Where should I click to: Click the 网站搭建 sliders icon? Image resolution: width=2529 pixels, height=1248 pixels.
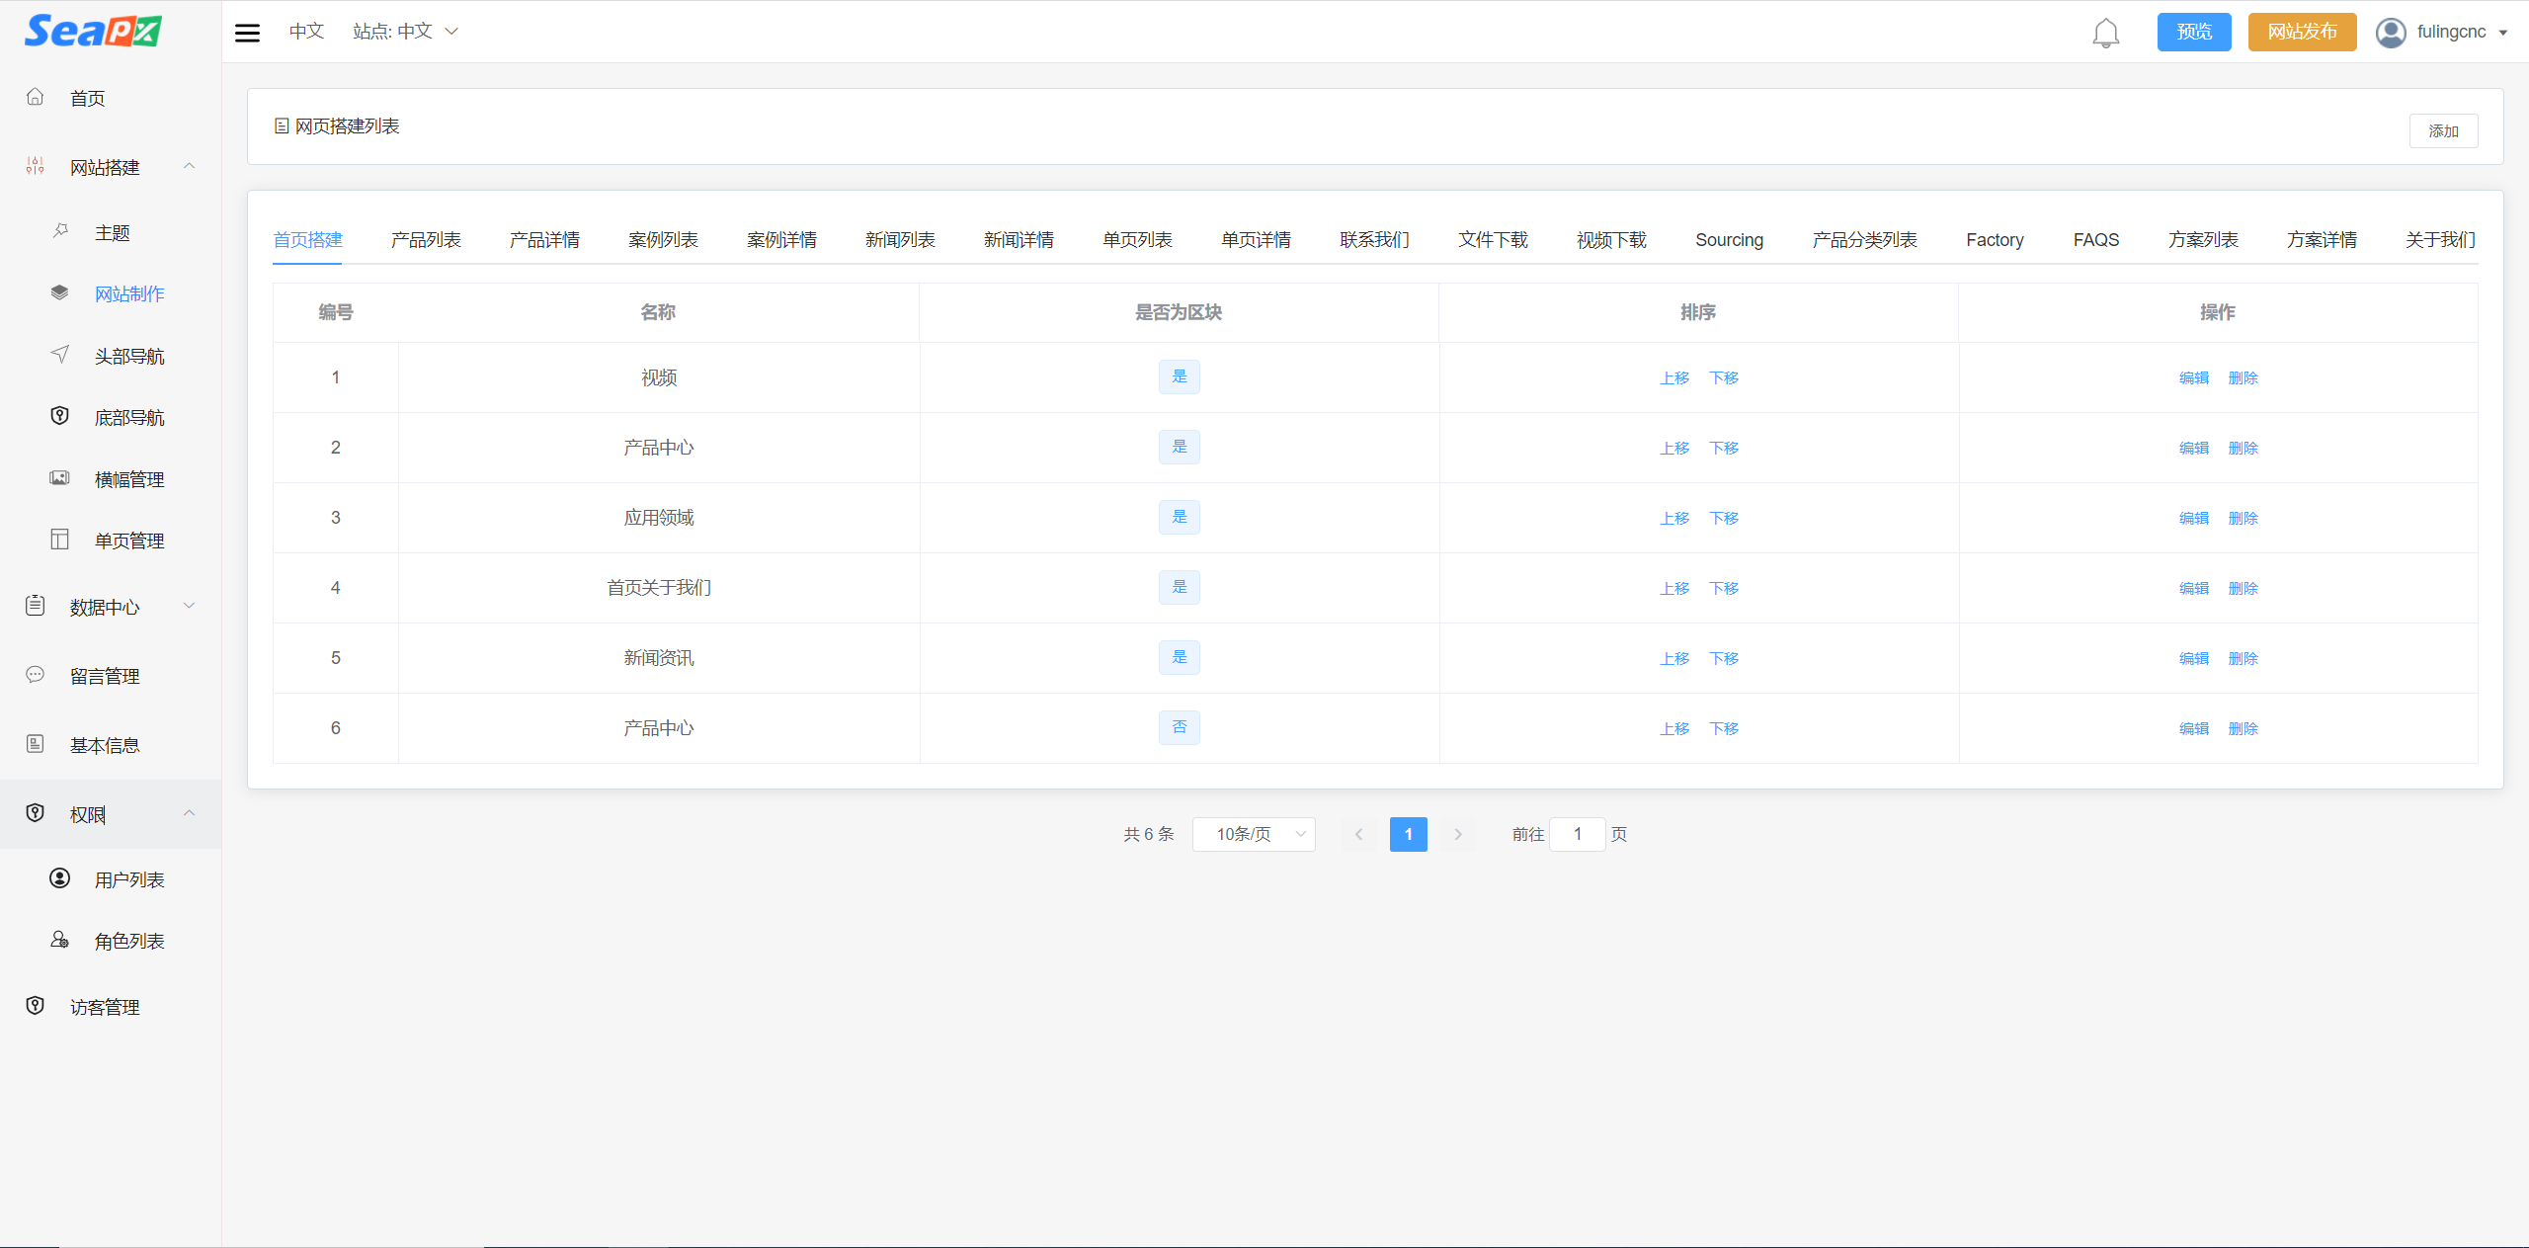pyautogui.click(x=36, y=166)
